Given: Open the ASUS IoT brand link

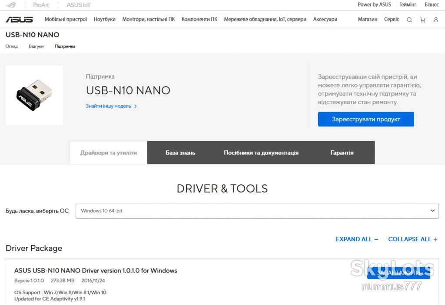Looking at the screenshot, I should tap(79, 5).
